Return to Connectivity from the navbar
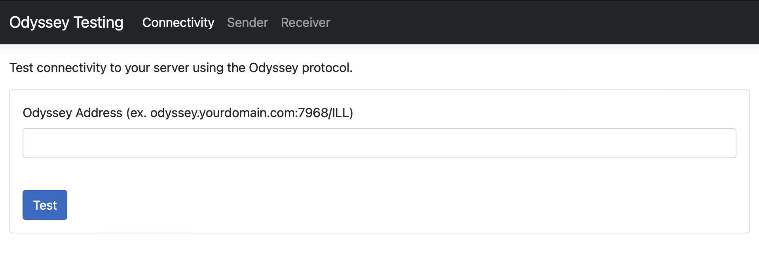Image resolution: width=759 pixels, height=254 pixels. pos(178,23)
